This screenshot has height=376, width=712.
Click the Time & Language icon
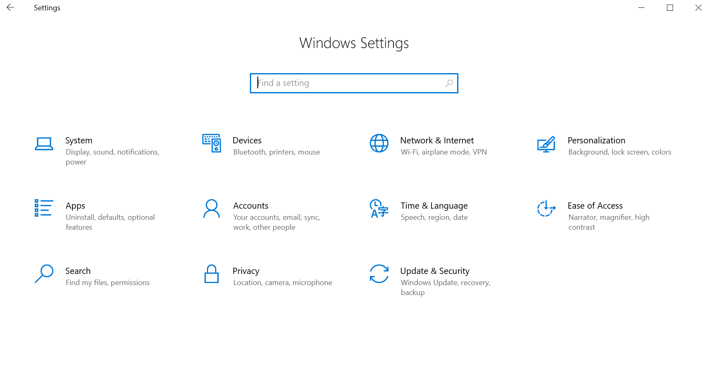pos(379,209)
